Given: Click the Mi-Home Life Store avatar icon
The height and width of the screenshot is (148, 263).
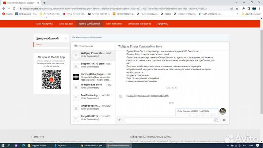Looking at the screenshot, I should (76, 87).
